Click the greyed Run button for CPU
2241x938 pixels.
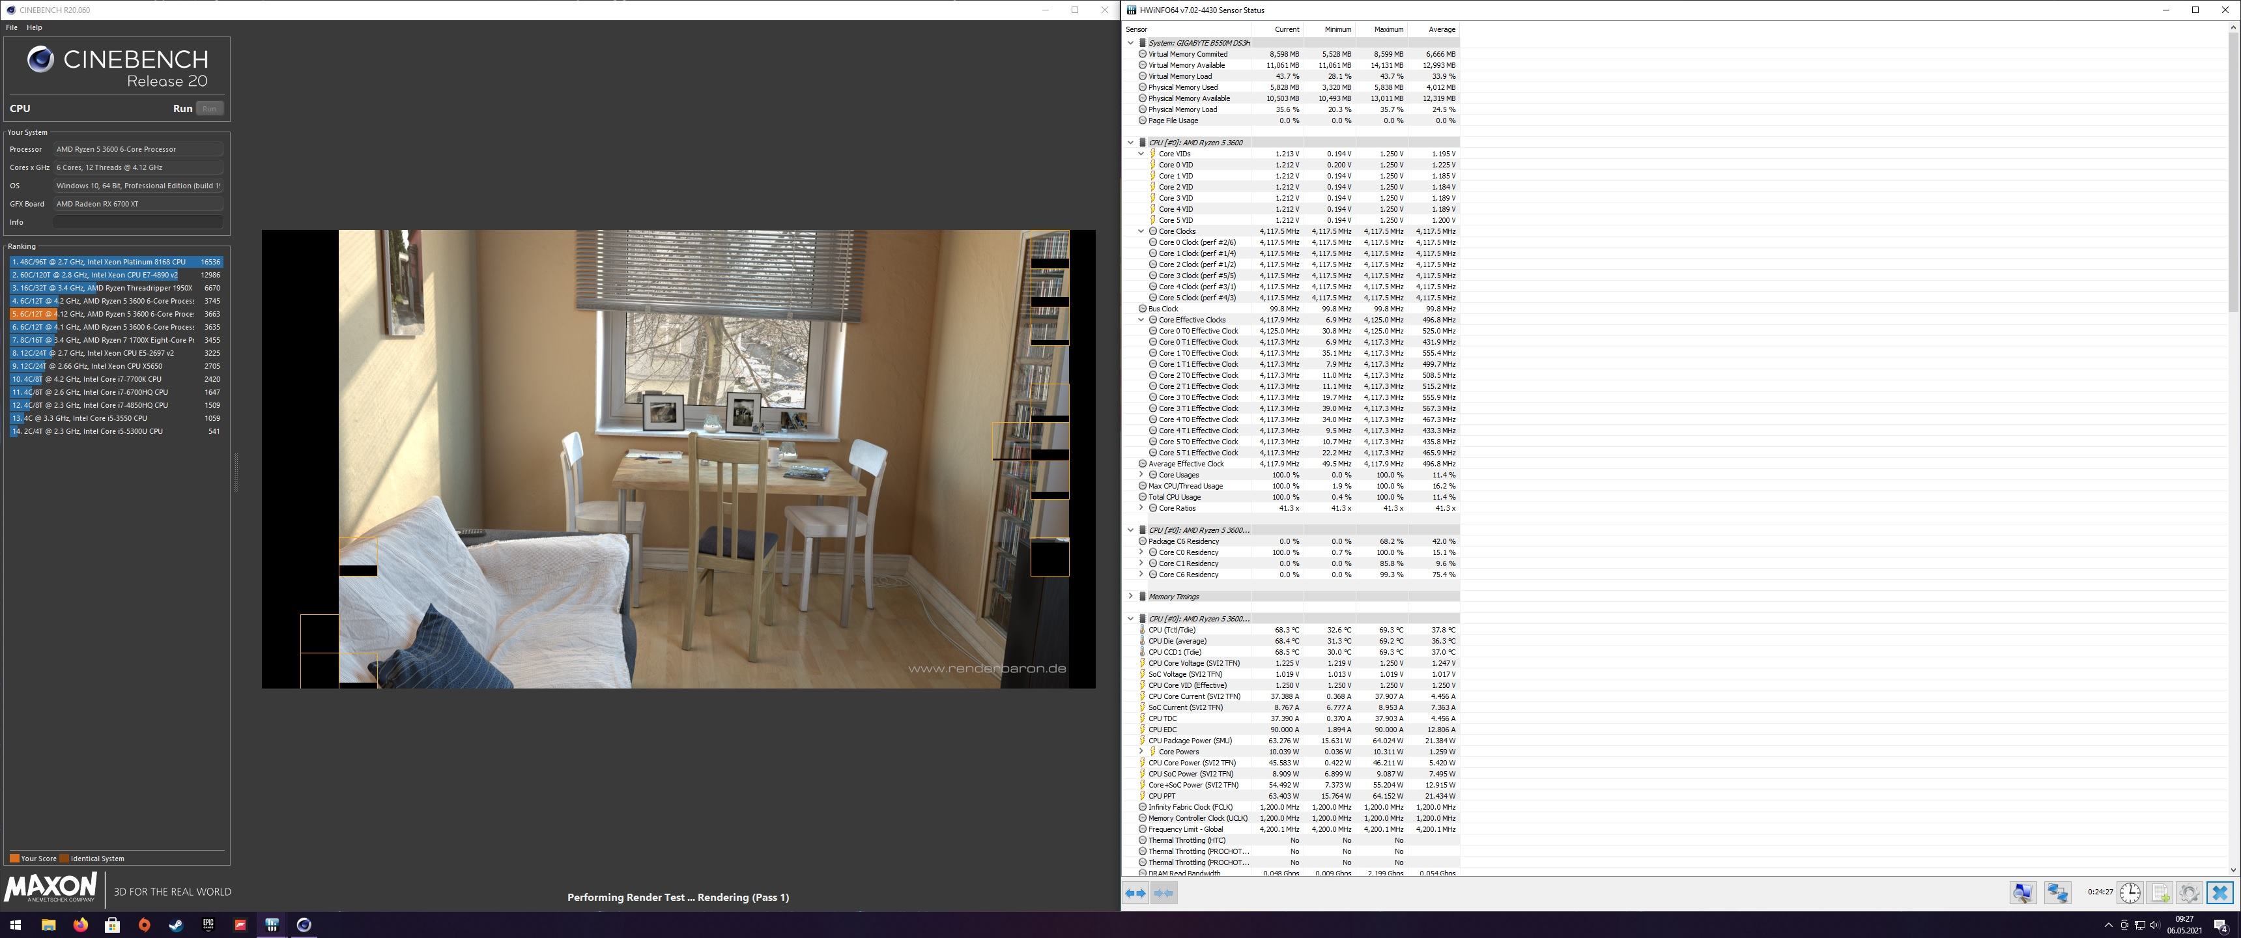[208, 109]
